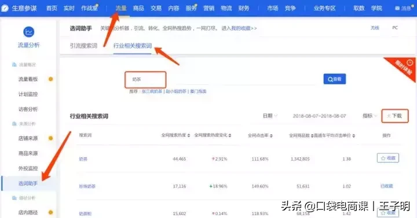Viewport: 417px width, 218px height.
Task: Click 已收藏 in 珍珠奶茶 row
Action: pos(387,186)
